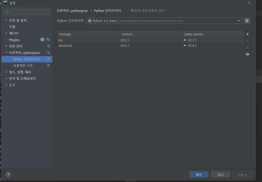This screenshot has height=182, width=262.
Task: Add a package with the plus icon
Action: [248, 34]
